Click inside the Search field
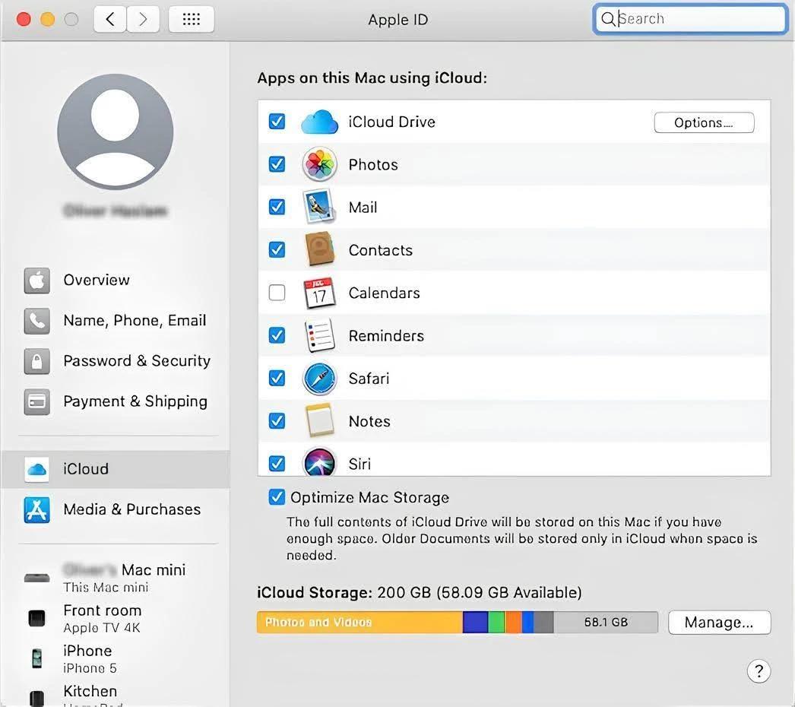795x707 pixels. tap(688, 18)
